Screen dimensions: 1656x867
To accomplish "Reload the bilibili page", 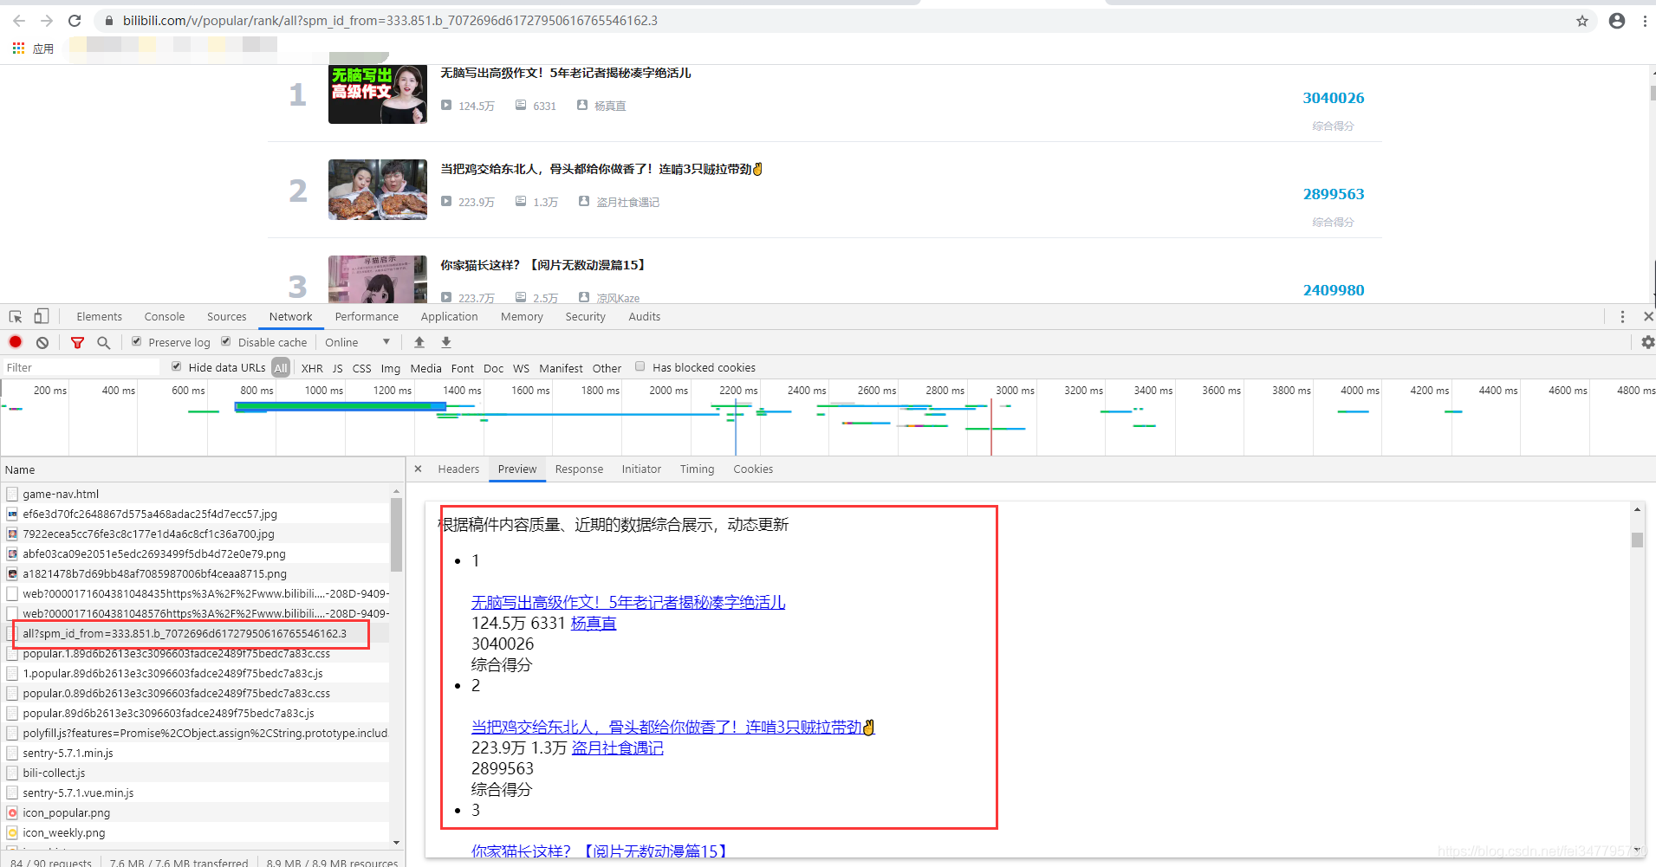I will click(x=75, y=21).
